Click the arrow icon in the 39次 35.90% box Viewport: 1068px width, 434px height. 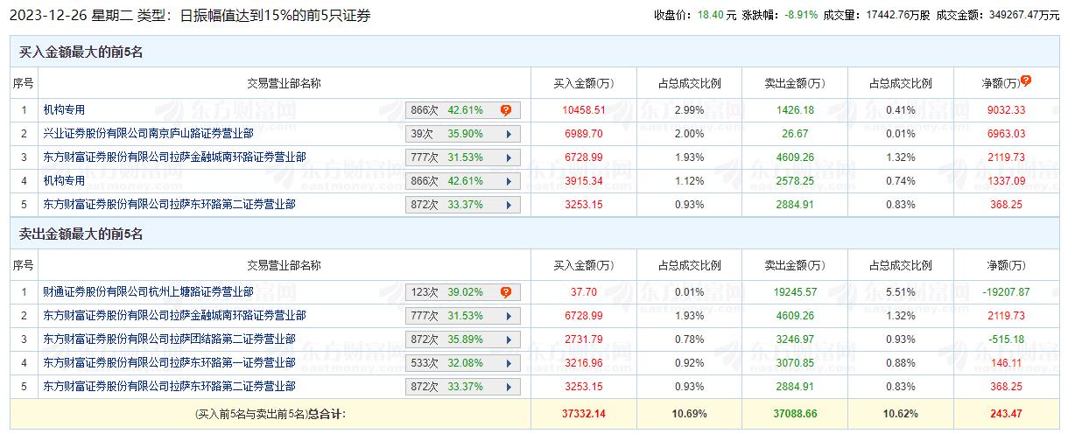click(507, 134)
